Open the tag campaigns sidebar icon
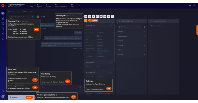198x103 pixels. point(3,29)
